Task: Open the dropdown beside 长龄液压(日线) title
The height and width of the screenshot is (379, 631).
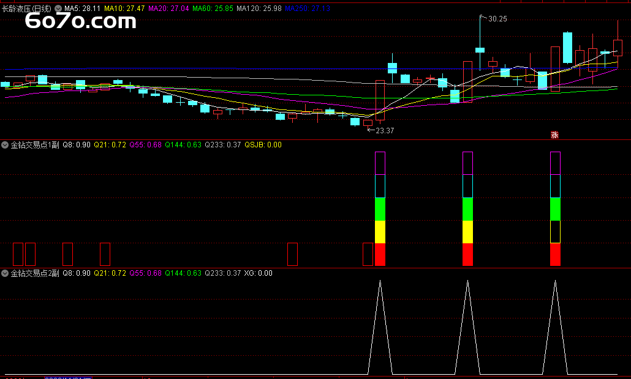Action: (x=58, y=9)
